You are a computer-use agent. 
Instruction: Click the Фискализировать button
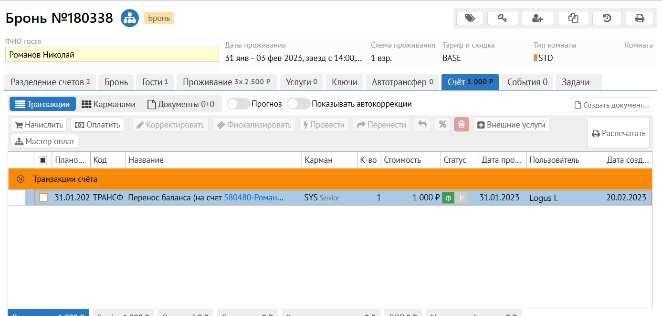pyautogui.click(x=254, y=125)
